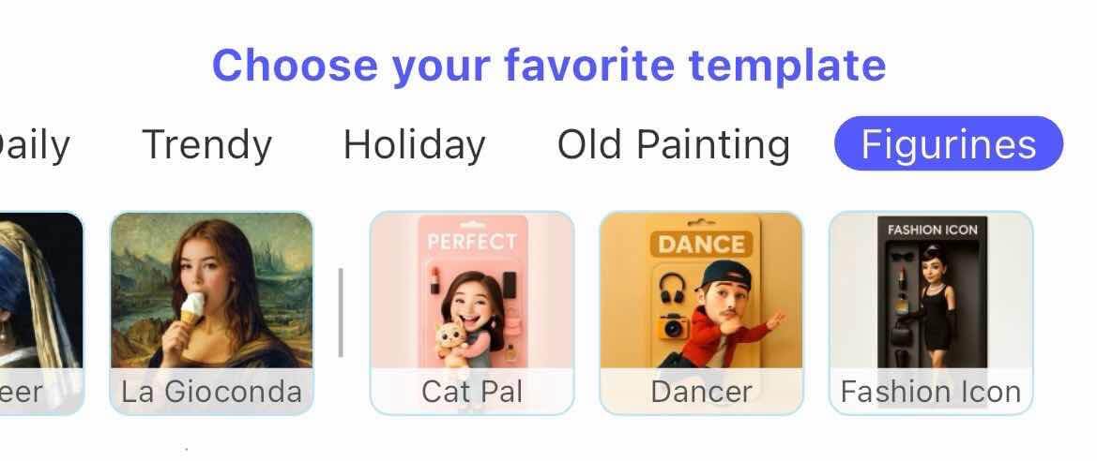Click the headphones icon in Dancer card
The width and height of the screenshot is (1097, 461).
point(672,288)
